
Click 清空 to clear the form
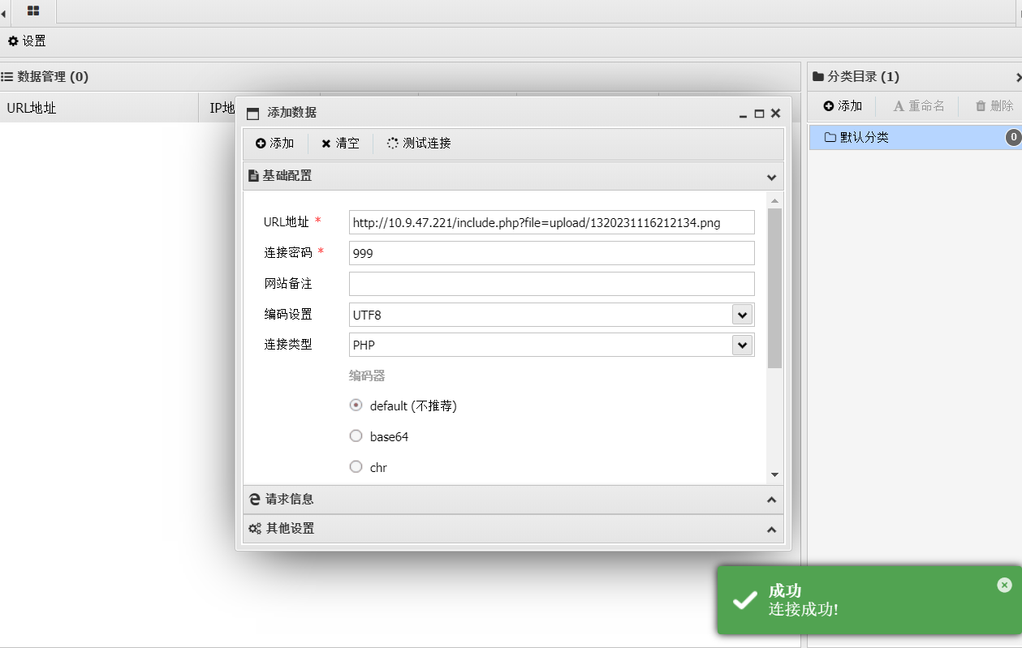click(x=340, y=144)
